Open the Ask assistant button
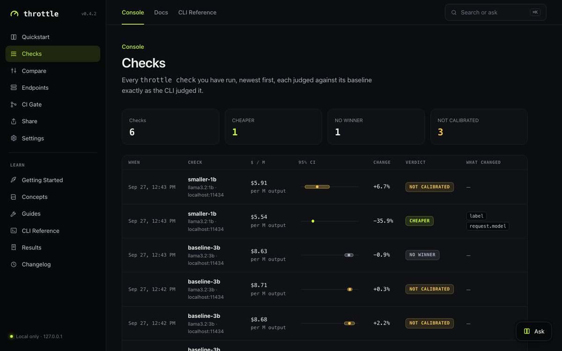Viewport: 562px width, 351px height. point(533,331)
